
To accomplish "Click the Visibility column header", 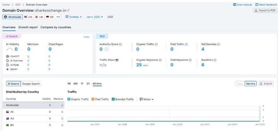I will pos(46,99).
